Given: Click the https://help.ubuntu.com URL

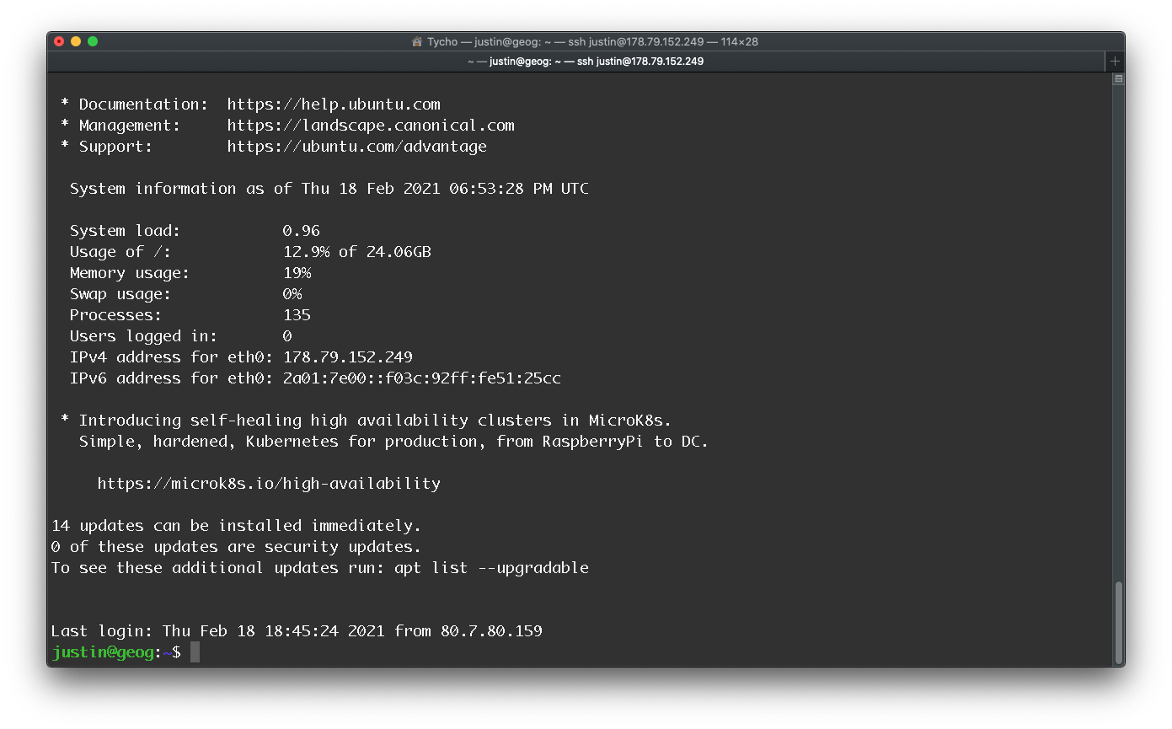Looking at the screenshot, I should [x=334, y=105].
